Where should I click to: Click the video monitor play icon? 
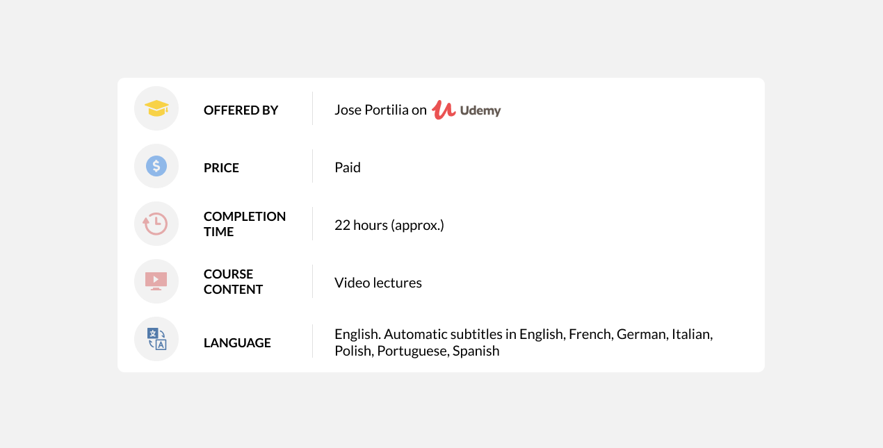click(156, 281)
